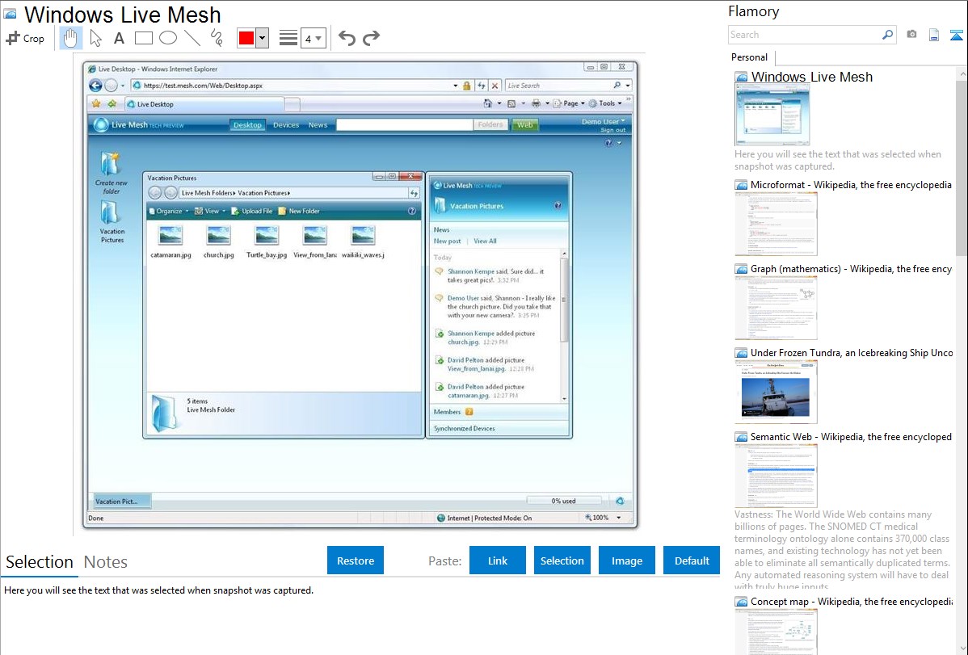Click the Paste Selection button
This screenshot has height=655, width=968.
pyautogui.click(x=562, y=561)
